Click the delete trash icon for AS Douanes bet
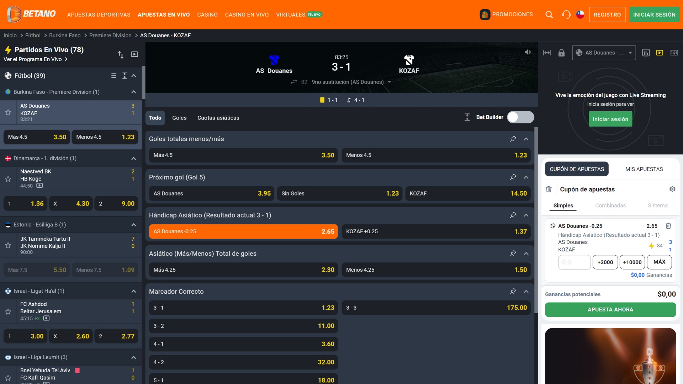 (669, 225)
